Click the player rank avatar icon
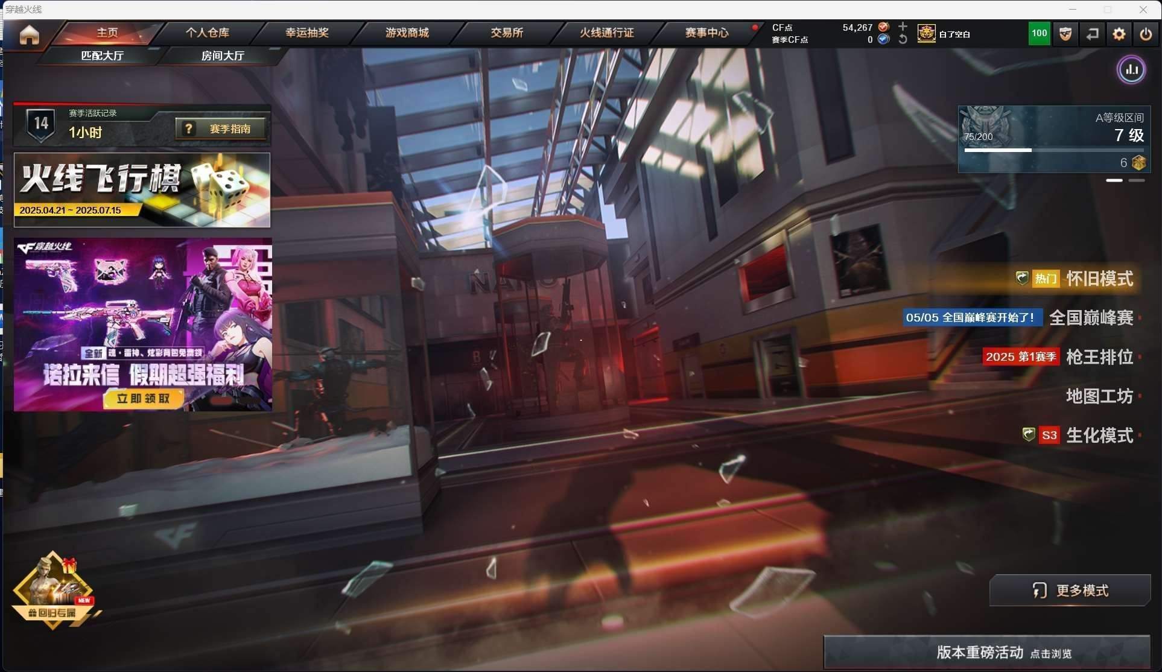This screenshot has width=1162, height=672. (x=926, y=33)
